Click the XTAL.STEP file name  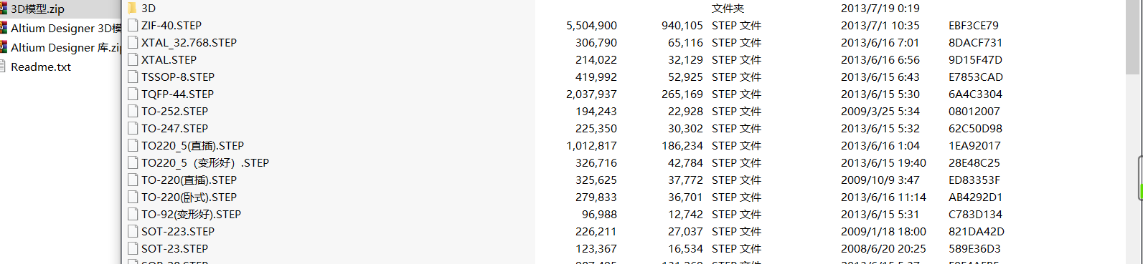click(x=169, y=59)
